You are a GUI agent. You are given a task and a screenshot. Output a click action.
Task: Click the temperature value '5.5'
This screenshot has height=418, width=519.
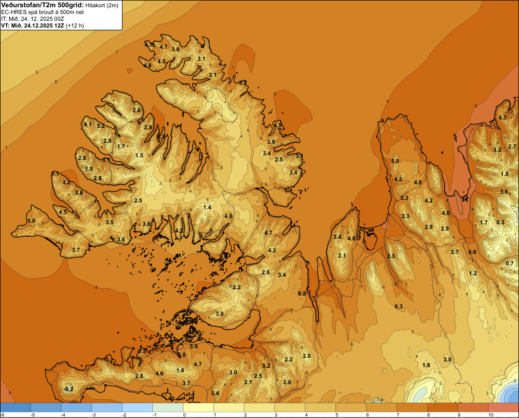(143, 351)
